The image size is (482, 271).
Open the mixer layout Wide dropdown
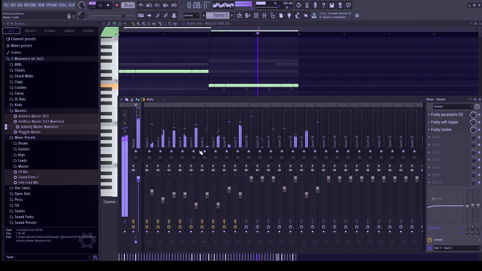(x=150, y=99)
